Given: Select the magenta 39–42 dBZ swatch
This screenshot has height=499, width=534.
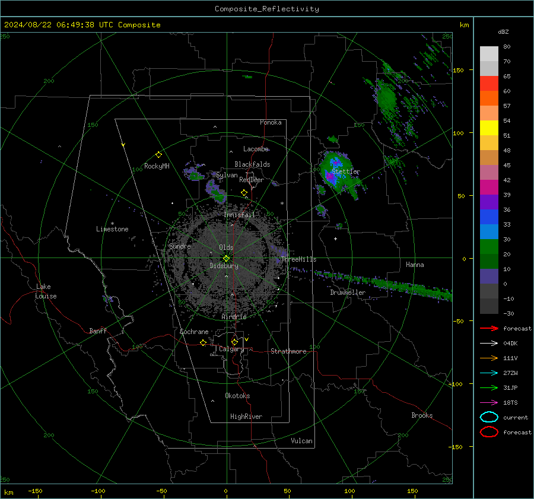Looking at the screenshot, I should point(489,187).
